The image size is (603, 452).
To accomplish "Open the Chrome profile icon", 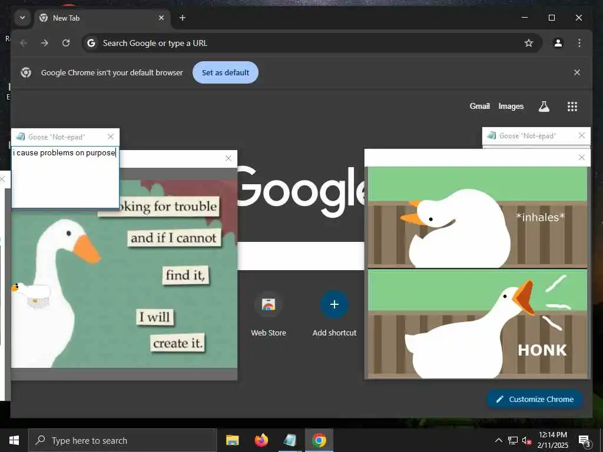I will point(558,43).
